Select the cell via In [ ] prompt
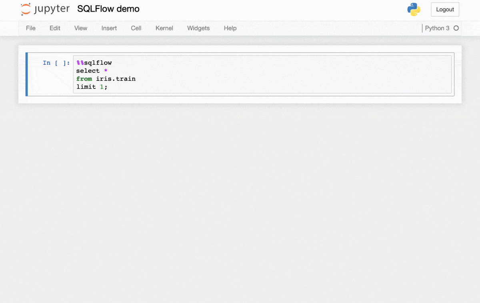480x303 pixels. coord(56,63)
